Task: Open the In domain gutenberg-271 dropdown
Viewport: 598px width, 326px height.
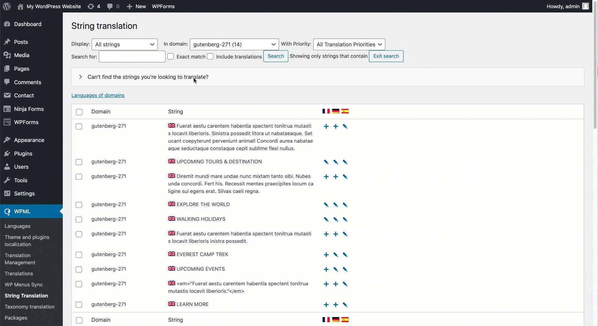Action: [234, 45]
